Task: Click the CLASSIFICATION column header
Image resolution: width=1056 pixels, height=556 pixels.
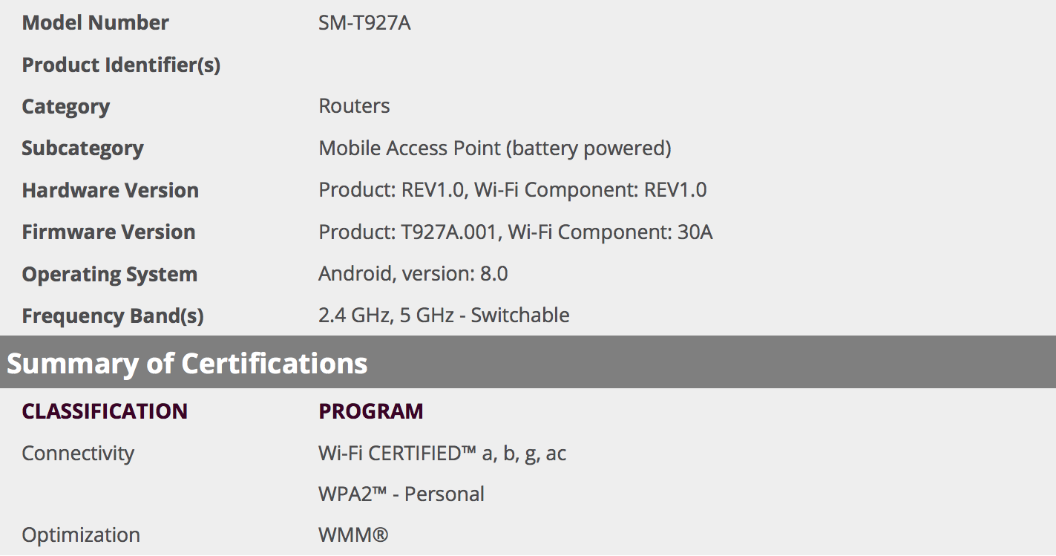Action: coord(105,411)
